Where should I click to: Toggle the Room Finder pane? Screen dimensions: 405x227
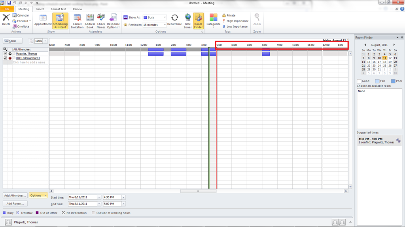tap(198, 20)
